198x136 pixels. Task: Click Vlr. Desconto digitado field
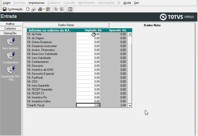click(88, 66)
